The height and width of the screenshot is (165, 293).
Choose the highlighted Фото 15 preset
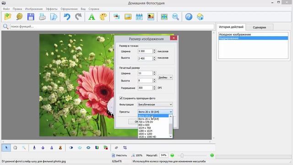pyautogui.click(x=153, y=116)
